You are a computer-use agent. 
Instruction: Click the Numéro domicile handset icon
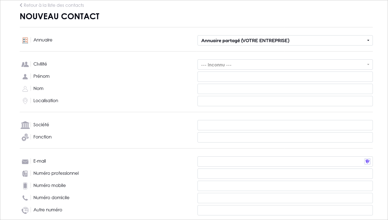click(25, 198)
